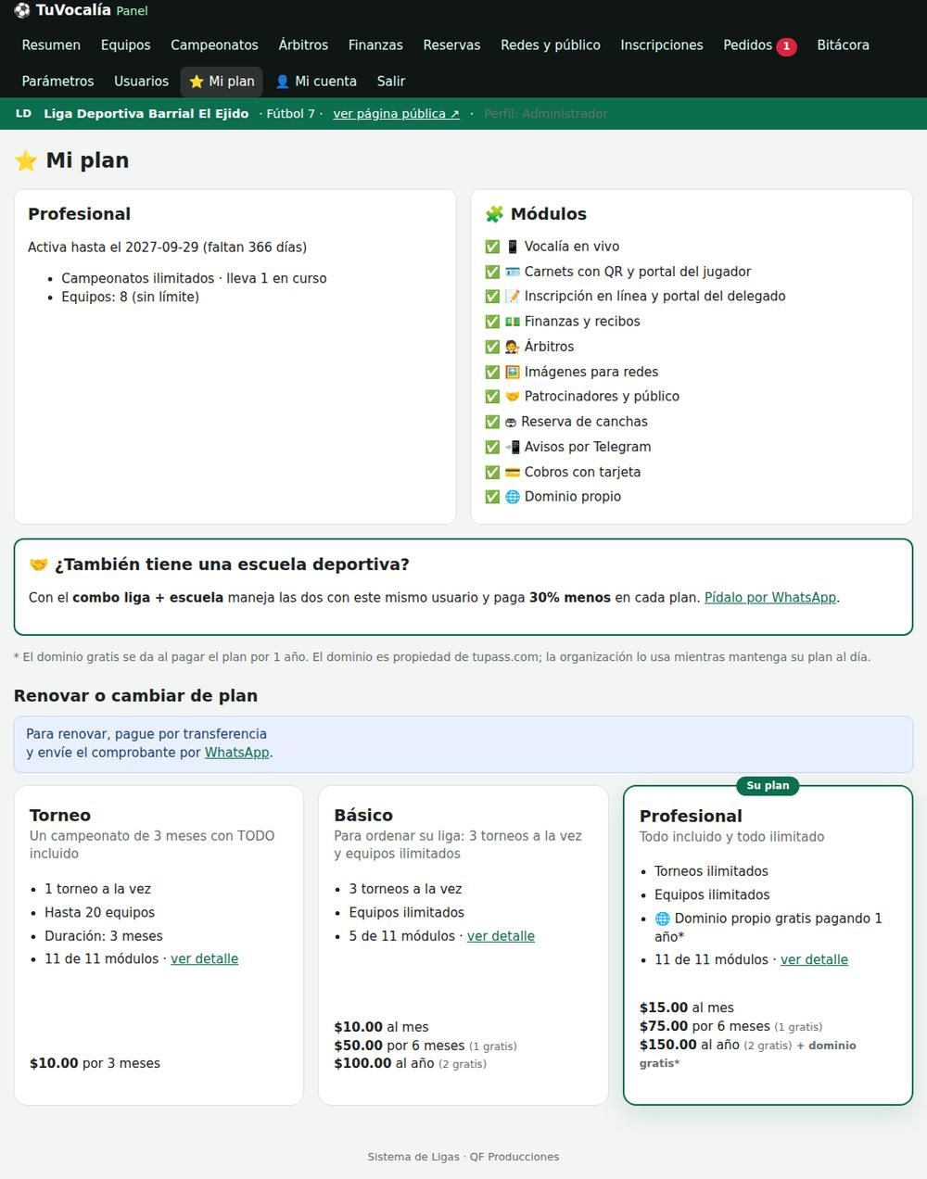Click "$75.00 por 6 meses" price

(705, 1026)
